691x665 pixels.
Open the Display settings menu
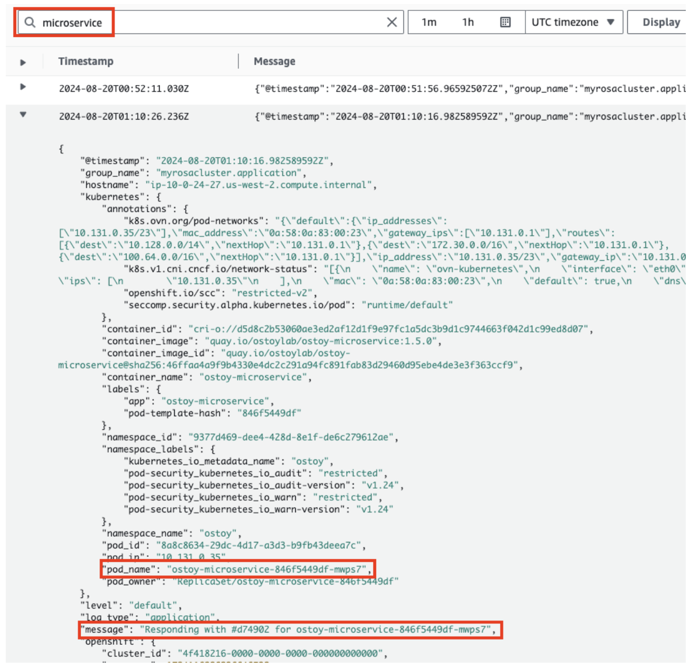click(x=661, y=23)
